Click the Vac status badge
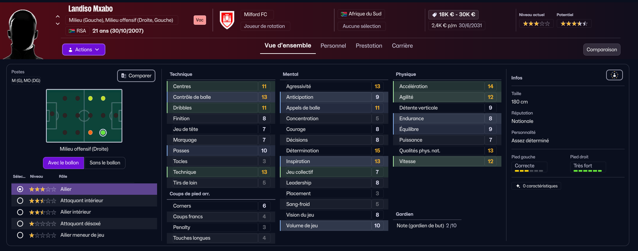 (x=200, y=20)
